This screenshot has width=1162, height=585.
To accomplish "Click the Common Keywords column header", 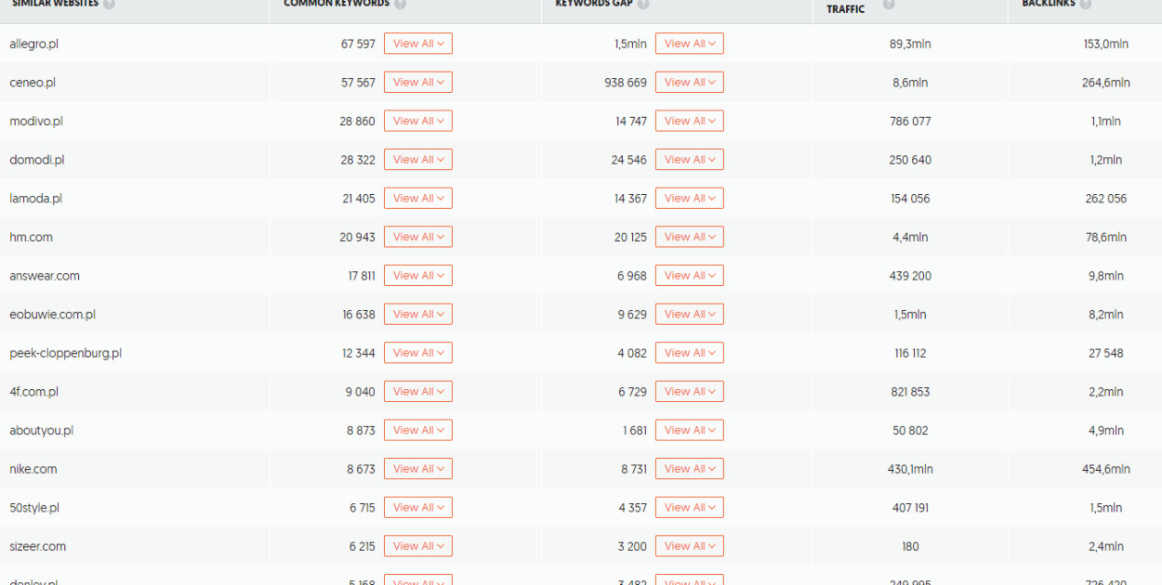I will [x=337, y=4].
